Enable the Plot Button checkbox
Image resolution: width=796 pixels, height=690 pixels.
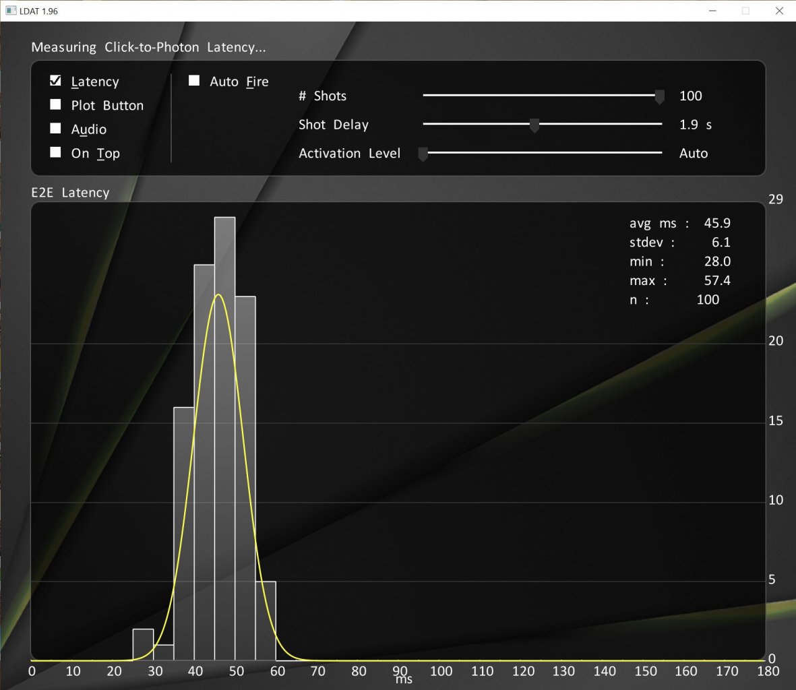[55, 104]
